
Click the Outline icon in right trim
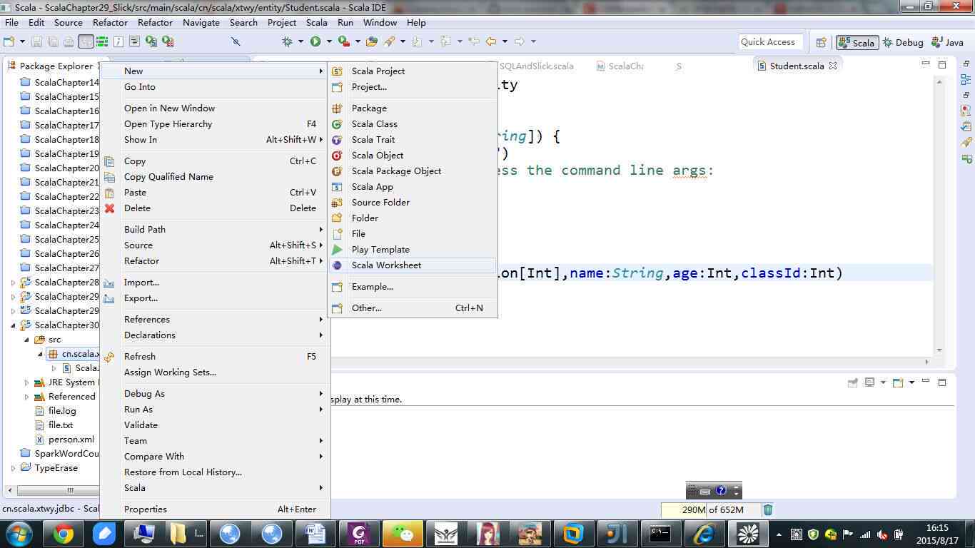(x=966, y=79)
